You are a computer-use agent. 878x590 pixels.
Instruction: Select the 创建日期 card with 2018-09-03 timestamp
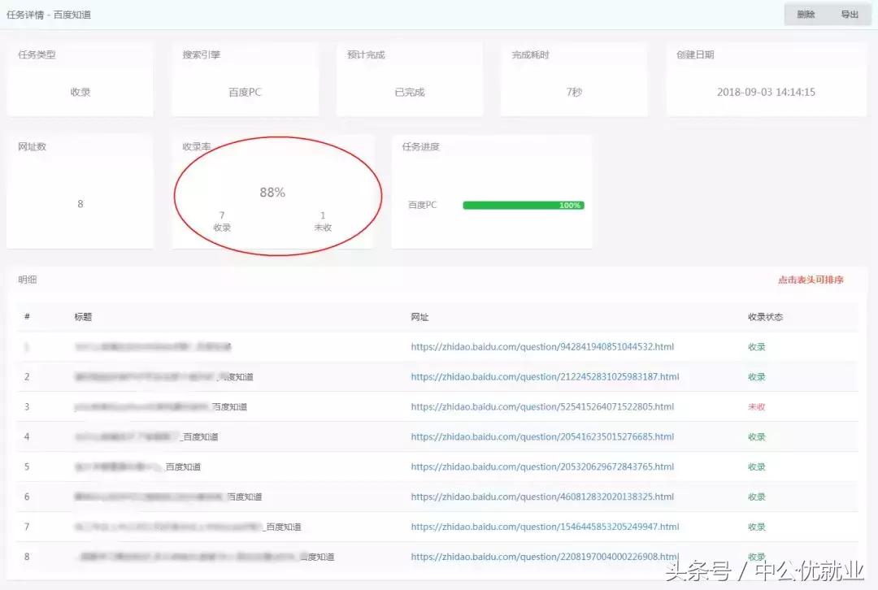(x=765, y=79)
